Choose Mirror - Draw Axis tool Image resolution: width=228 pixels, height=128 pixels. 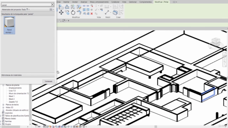click(79, 7)
